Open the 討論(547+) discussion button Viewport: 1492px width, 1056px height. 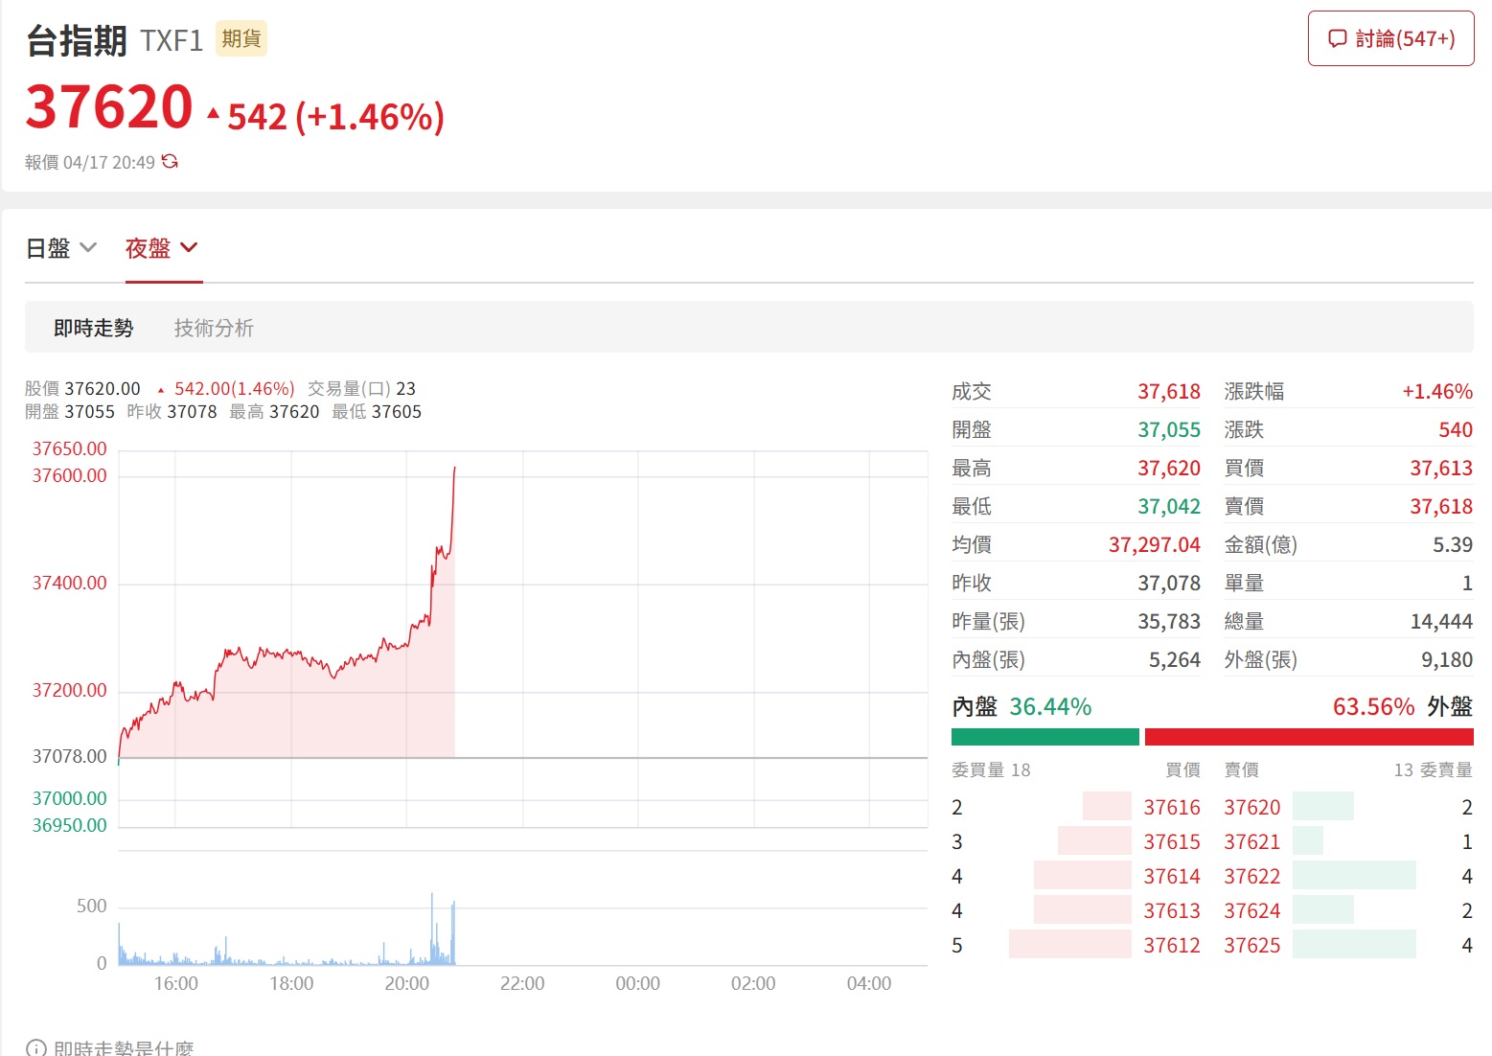pyautogui.click(x=1390, y=38)
